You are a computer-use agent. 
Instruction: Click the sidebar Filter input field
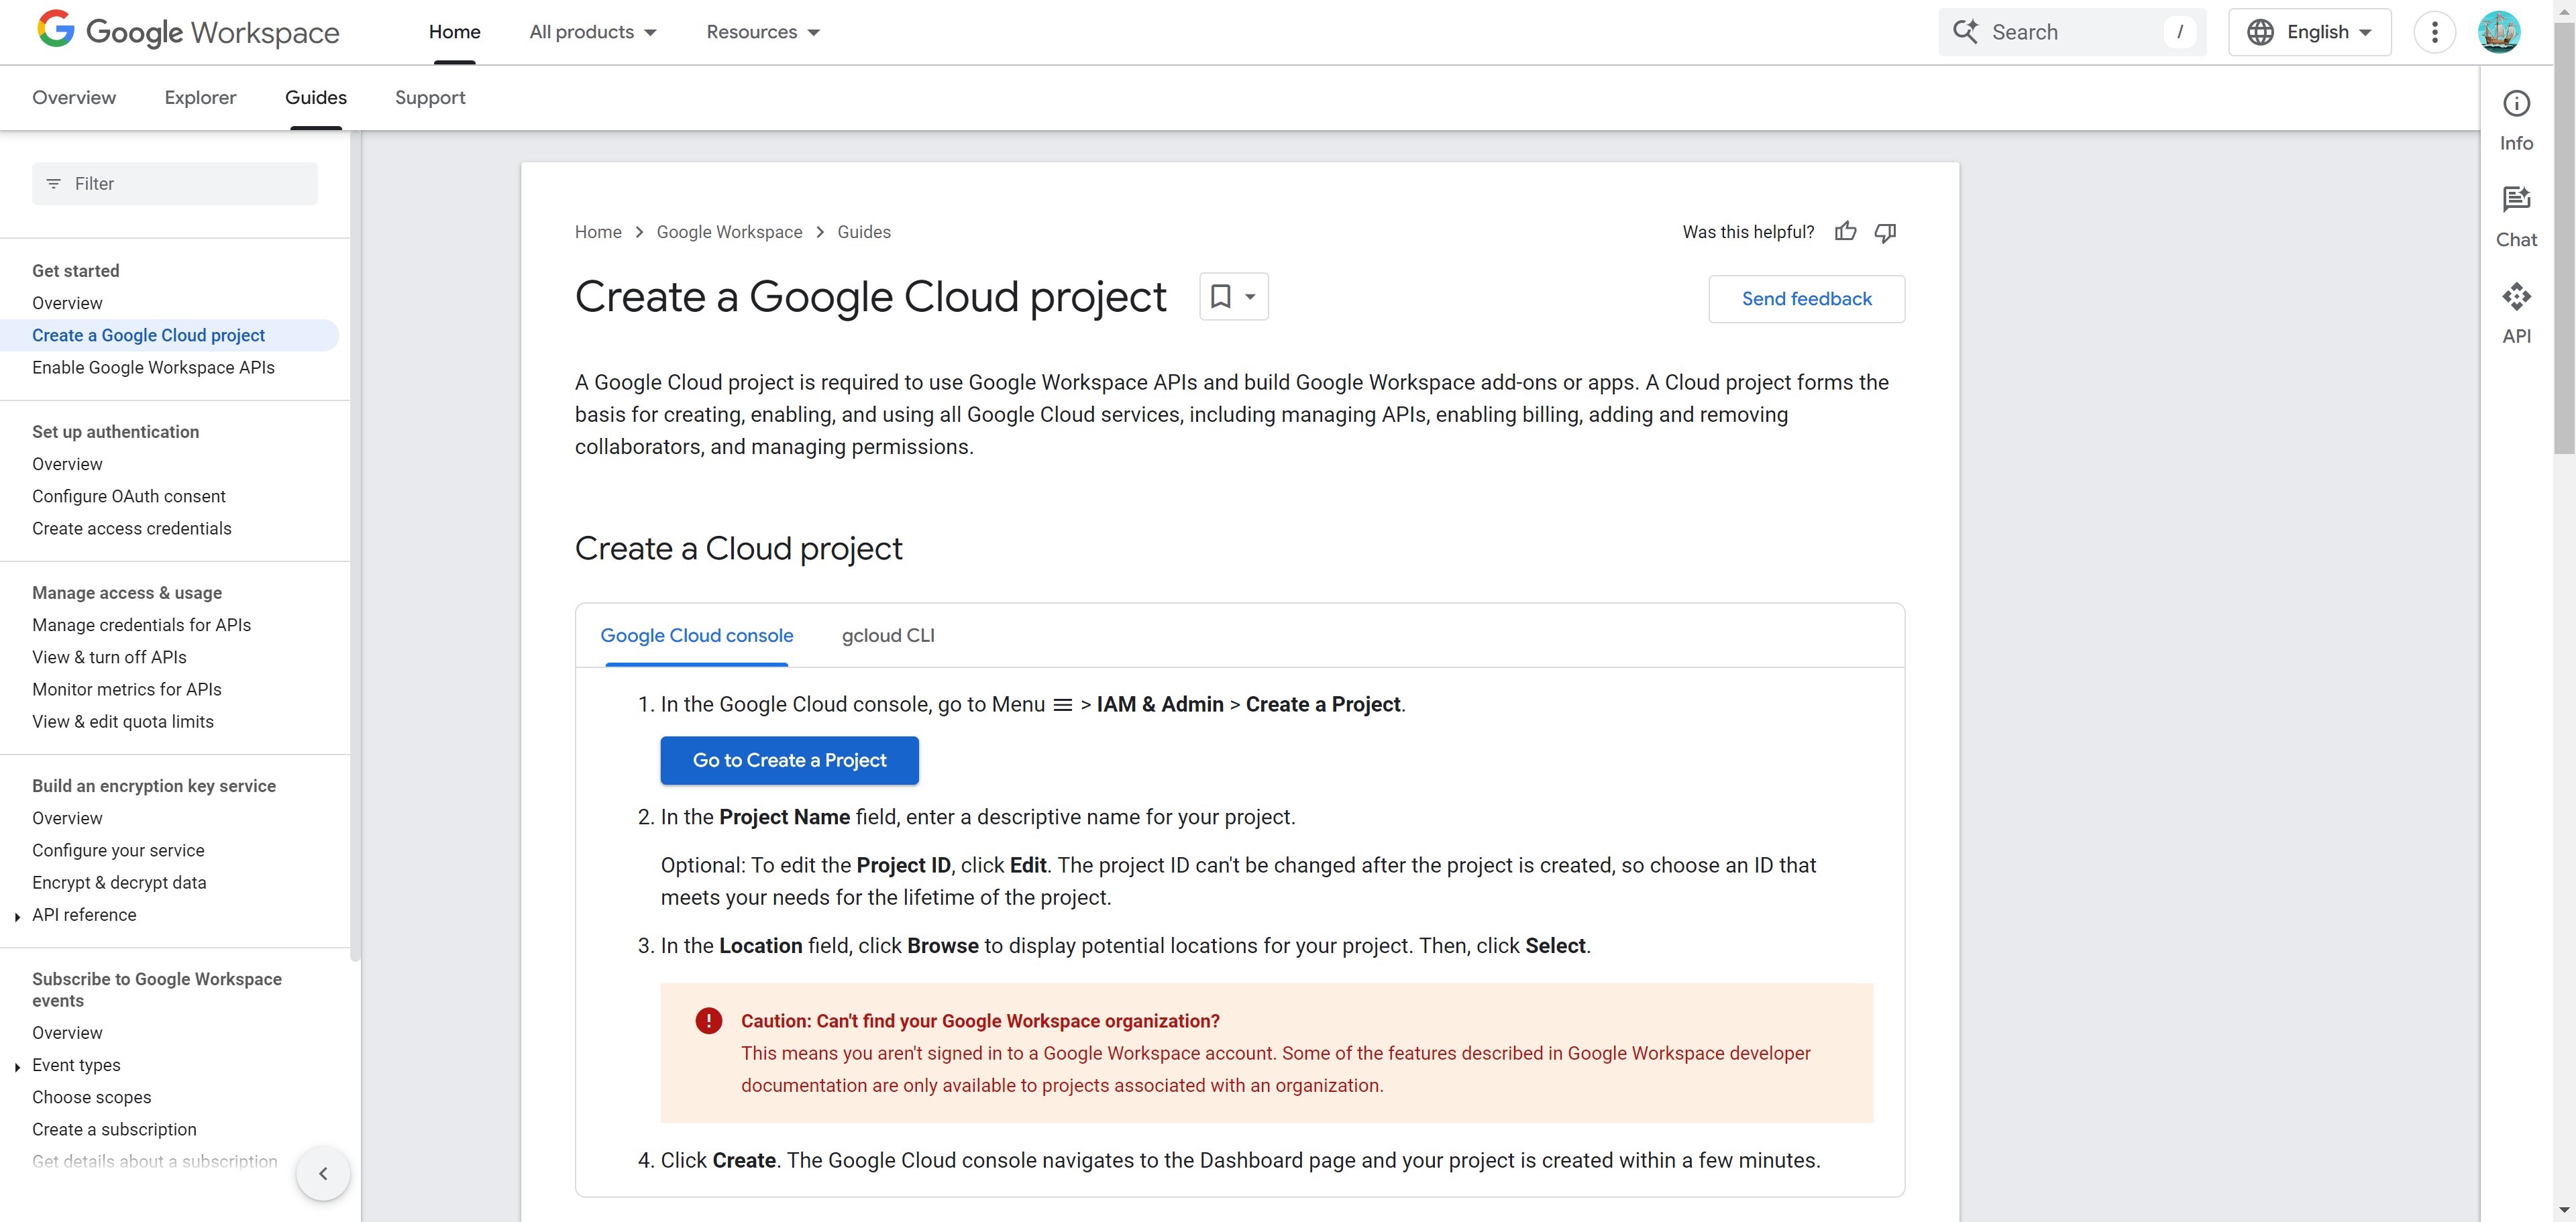175,184
